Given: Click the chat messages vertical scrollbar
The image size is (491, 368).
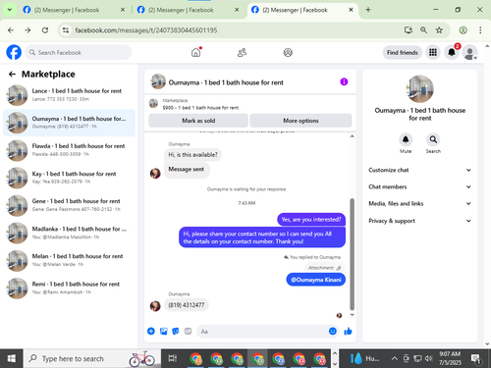Looking at the screenshot, I should click(x=352, y=254).
